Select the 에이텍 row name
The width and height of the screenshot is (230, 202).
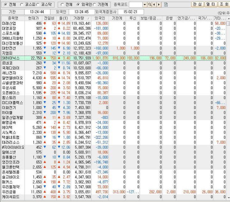click(x=7, y=128)
